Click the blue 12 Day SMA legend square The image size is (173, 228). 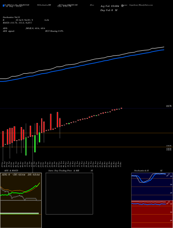pos(3,6)
